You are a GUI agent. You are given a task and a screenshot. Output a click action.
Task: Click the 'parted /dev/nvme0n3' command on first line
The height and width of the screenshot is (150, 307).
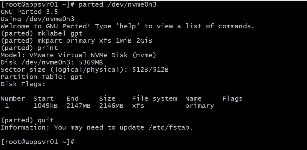[x=117, y=4]
